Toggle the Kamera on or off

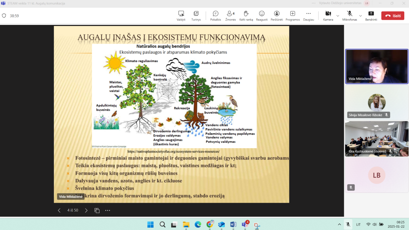click(x=328, y=16)
